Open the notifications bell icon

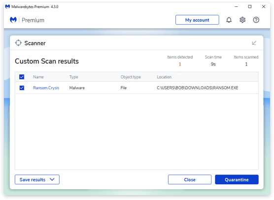[229, 20]
